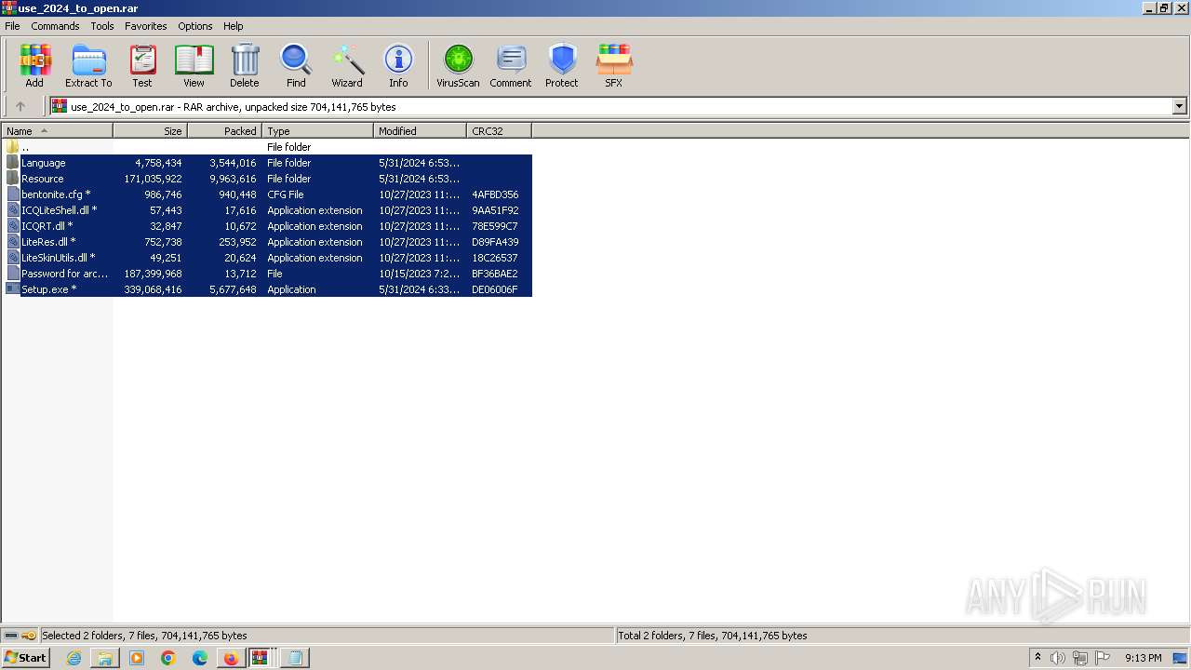Create SFX archive icon

614,65
